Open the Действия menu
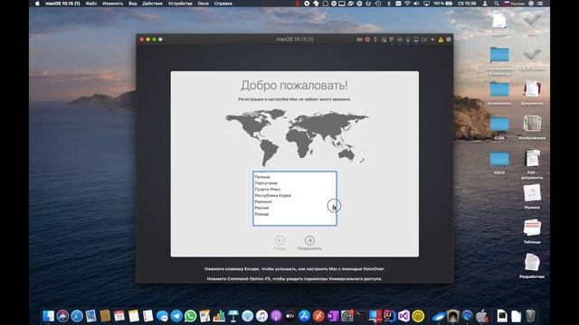This screenshot has height=325, width=579. point(152,4)
